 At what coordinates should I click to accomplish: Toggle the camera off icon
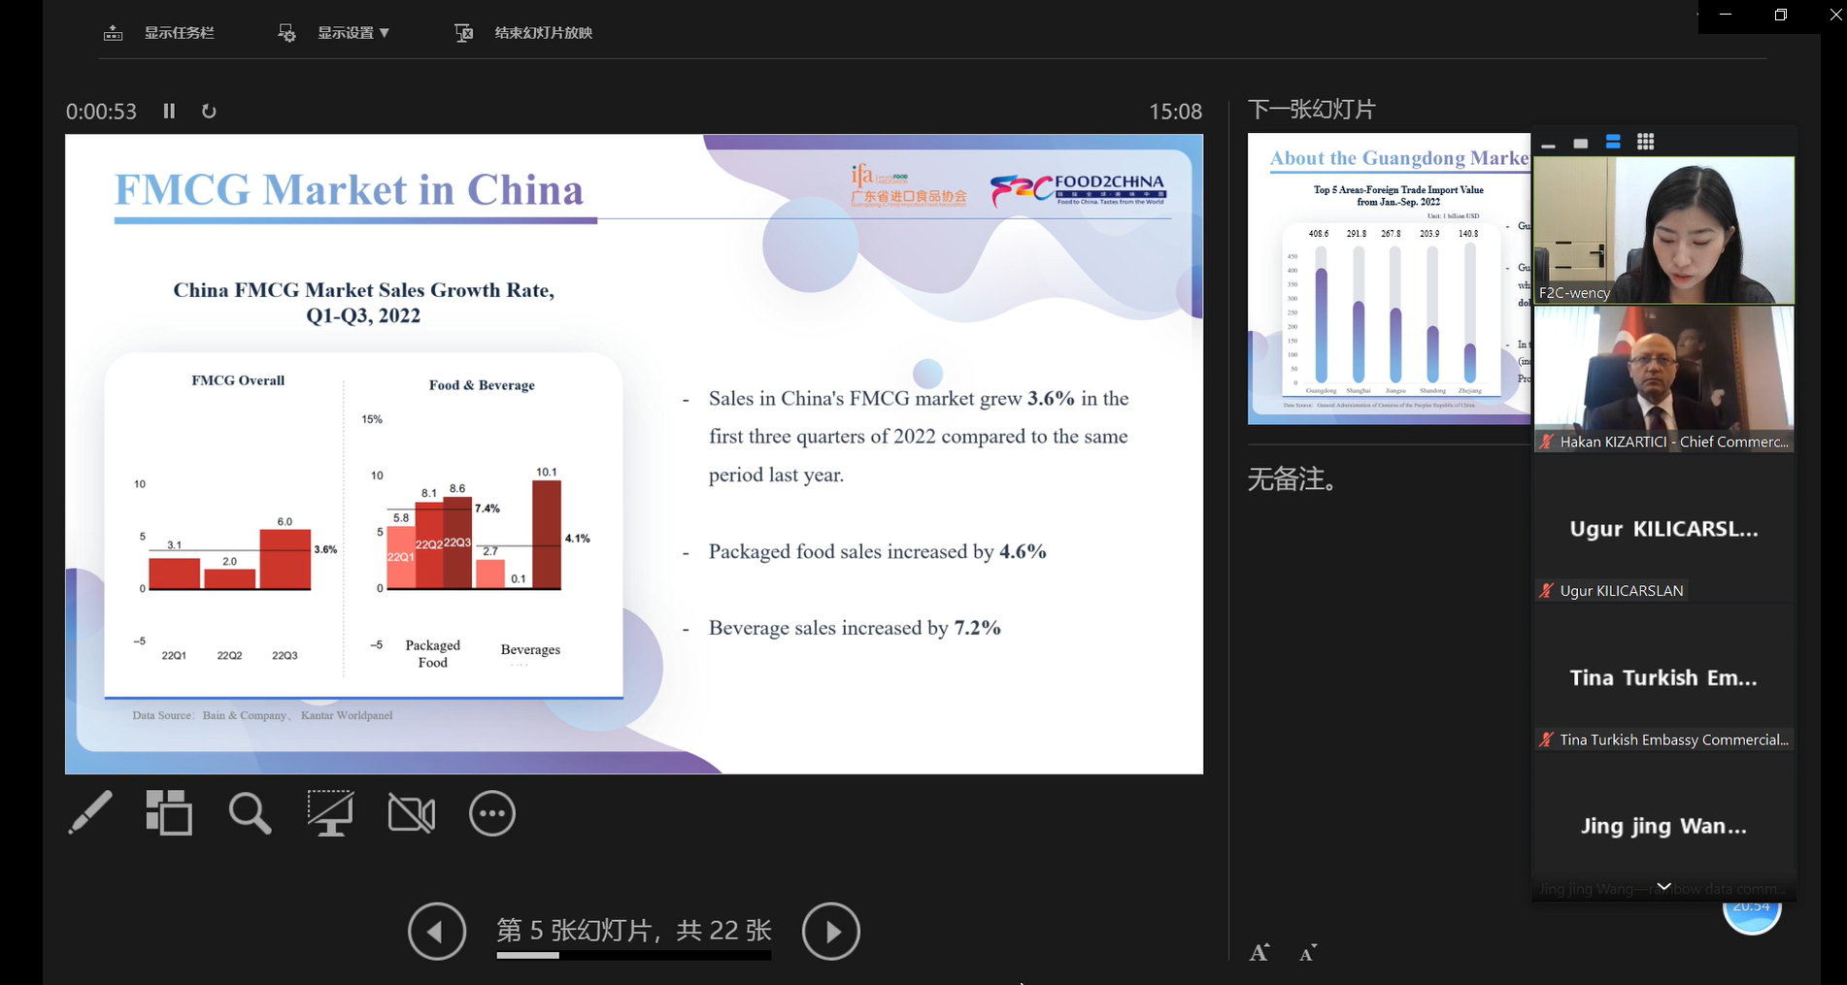[x=412, y=813]
